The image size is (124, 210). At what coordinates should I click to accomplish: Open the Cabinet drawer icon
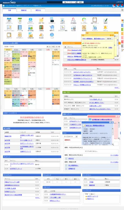(20, 35)
